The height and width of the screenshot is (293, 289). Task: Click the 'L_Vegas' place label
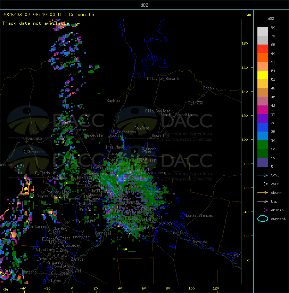40,196
